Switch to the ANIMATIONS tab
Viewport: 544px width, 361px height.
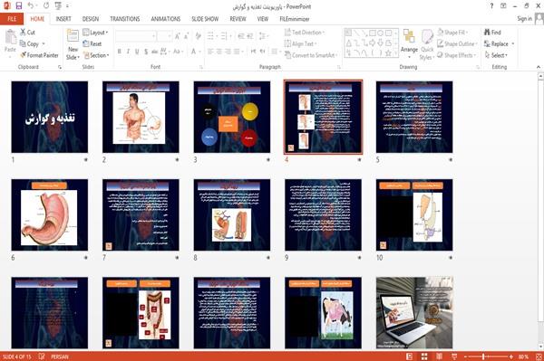click(x=166, y=19)
